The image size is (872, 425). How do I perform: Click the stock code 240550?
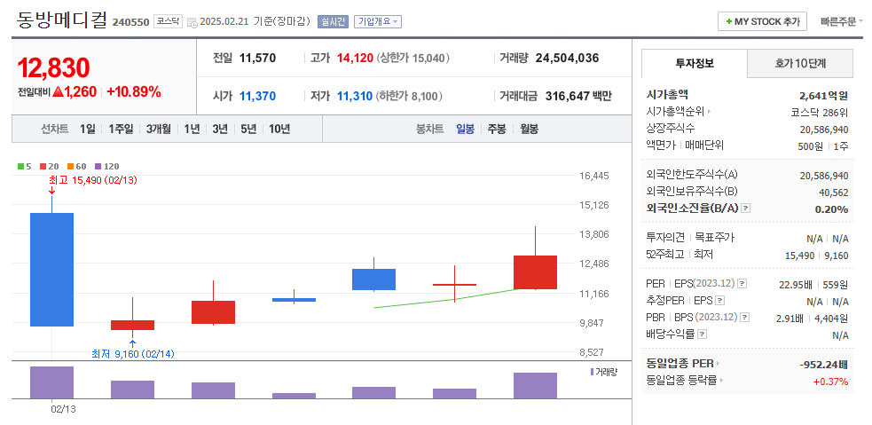coord(130,22)
